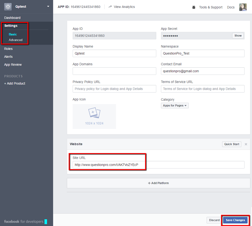Edit the Namespace field
Screen dimensions: 252x226
pos(203,53)
